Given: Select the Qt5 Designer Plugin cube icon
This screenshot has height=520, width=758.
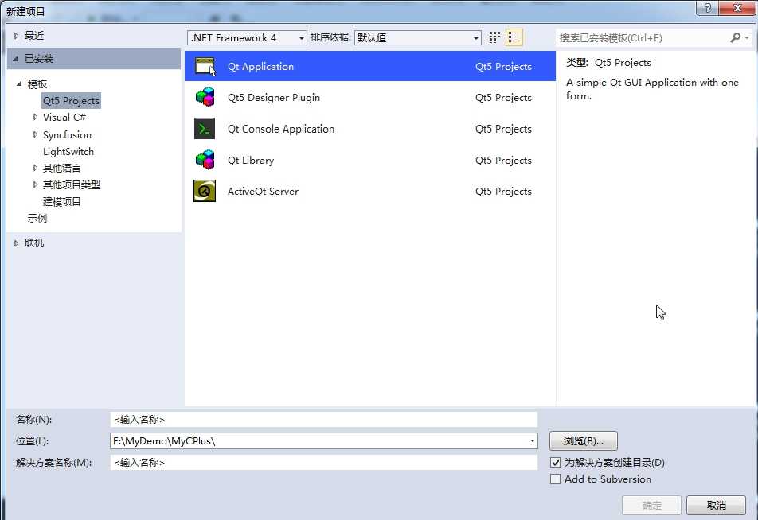Looking at the screenshot, I should click(205, 98).
